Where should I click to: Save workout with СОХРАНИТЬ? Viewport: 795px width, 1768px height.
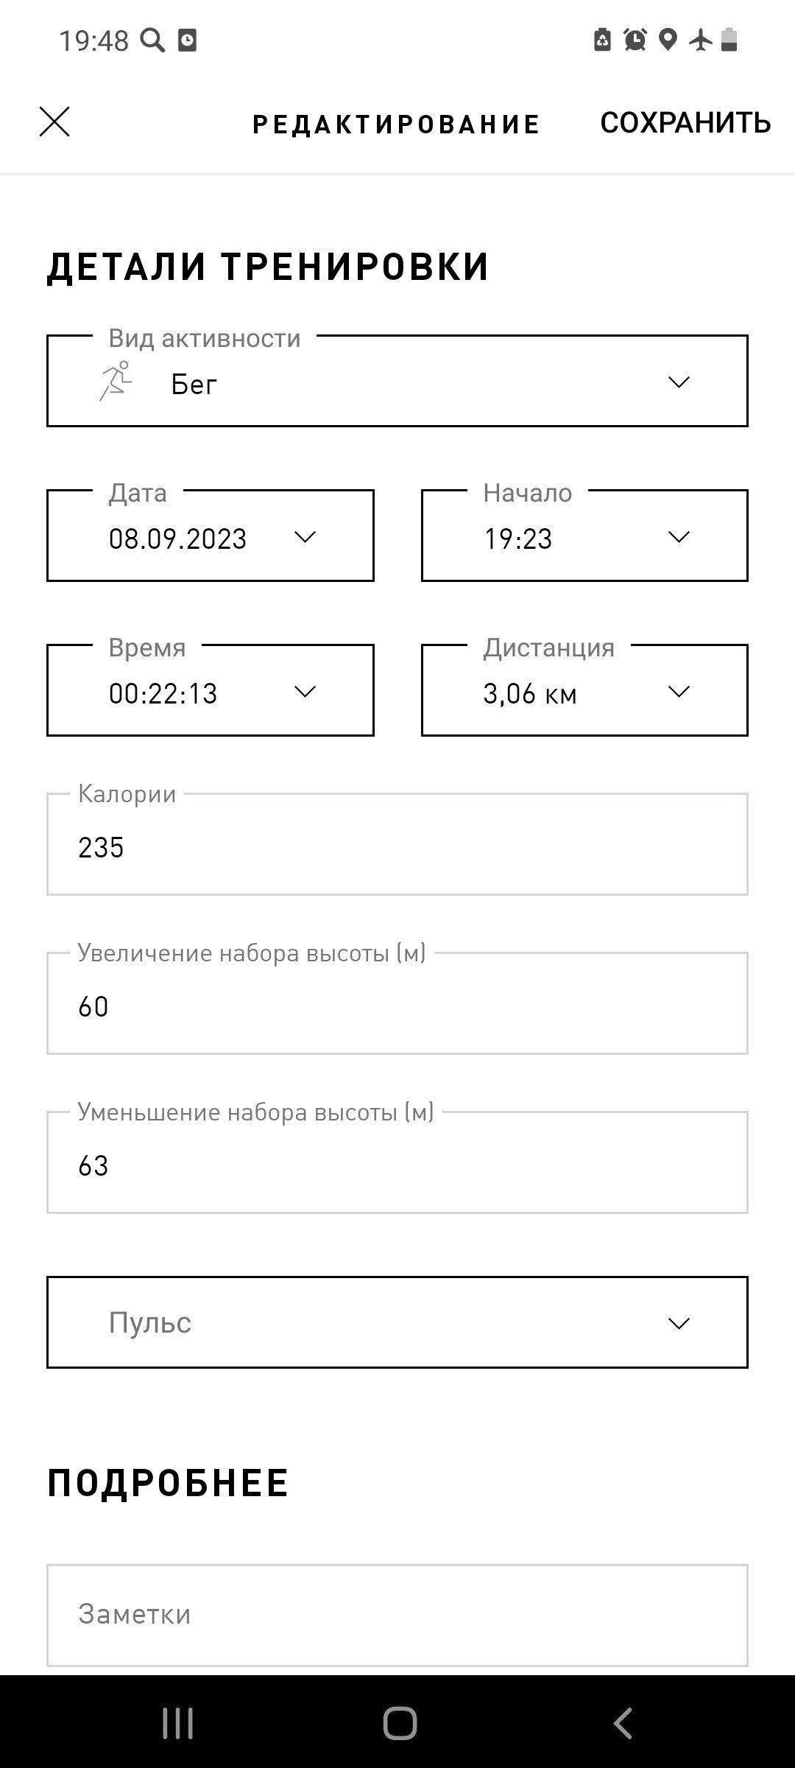pyautogui.click(x=685, y=123)
